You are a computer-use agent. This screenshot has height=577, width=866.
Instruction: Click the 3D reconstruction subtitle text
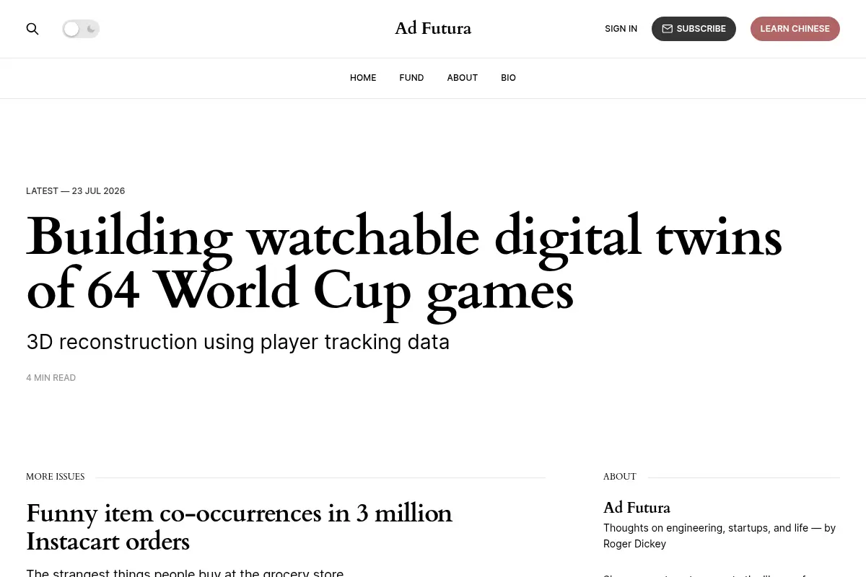[238, 342]
